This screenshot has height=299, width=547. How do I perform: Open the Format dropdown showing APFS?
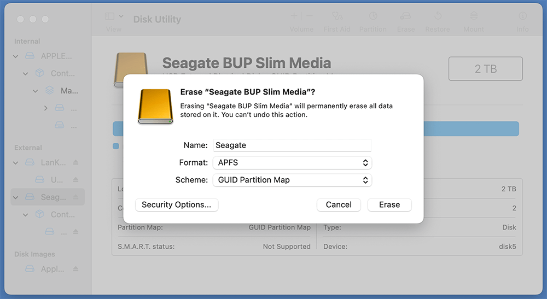pos(292,162)
